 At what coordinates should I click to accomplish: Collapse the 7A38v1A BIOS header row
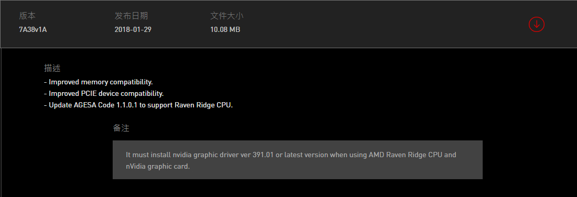pos(288,24)
